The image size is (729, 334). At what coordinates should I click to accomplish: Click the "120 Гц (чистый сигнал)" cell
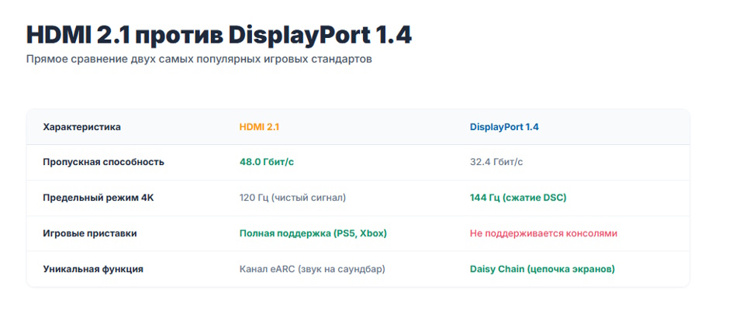[293, 198]
